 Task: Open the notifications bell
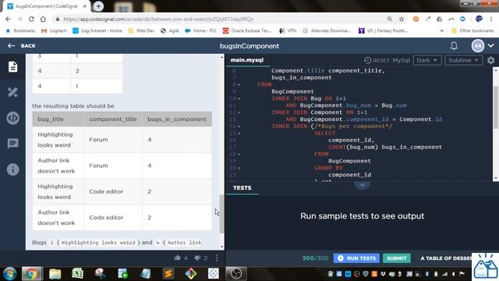tap(454, 46)
